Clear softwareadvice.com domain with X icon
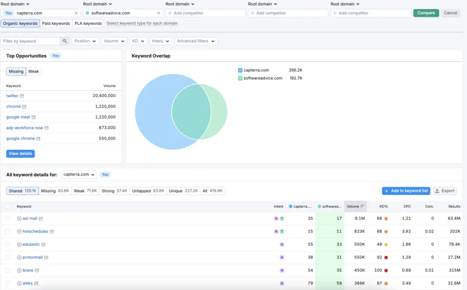The width and height of the screenshot is (467, 290). point(159,13)
